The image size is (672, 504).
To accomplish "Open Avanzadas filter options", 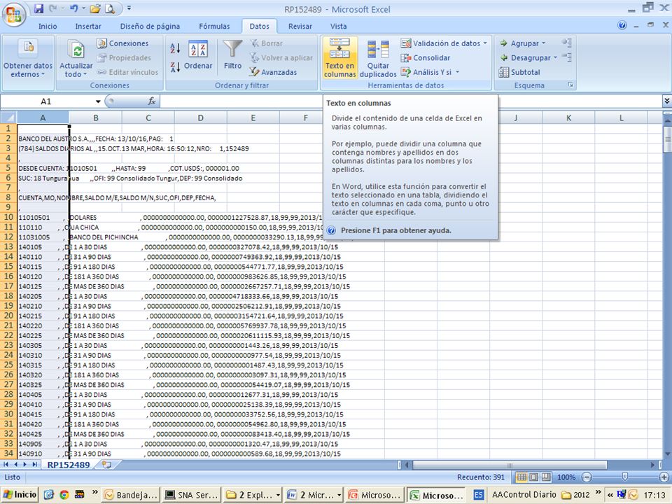I will point(274,72).
